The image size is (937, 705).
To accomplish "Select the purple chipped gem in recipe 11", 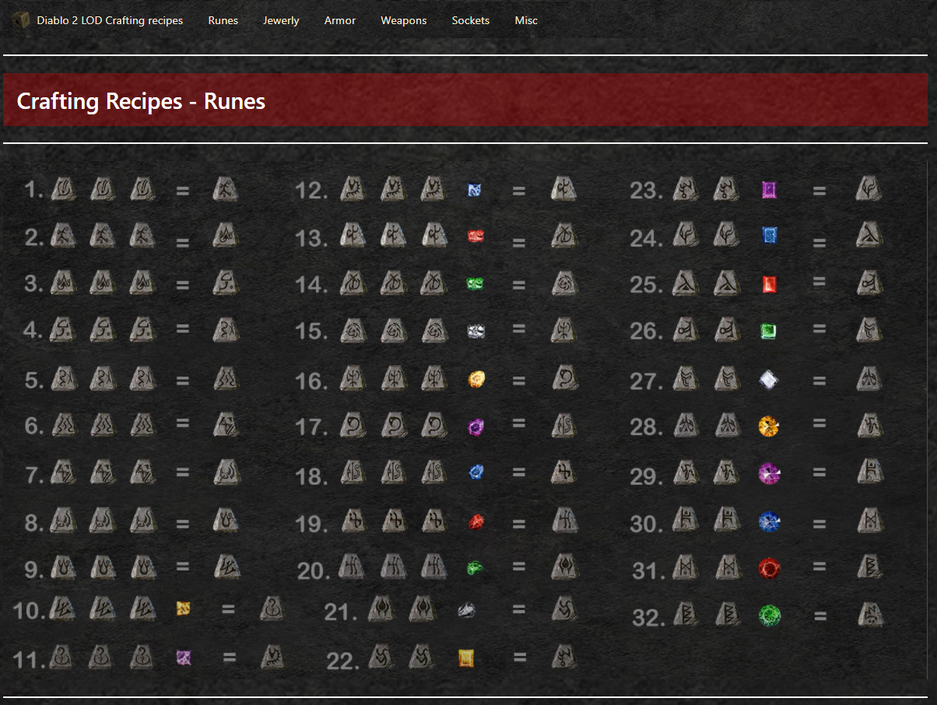I will click(x=184, y=658).
